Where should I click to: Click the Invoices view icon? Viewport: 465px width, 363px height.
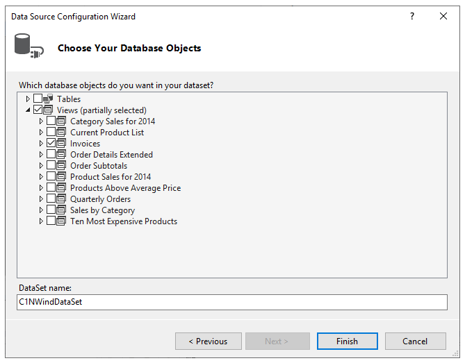pos(61,144)
